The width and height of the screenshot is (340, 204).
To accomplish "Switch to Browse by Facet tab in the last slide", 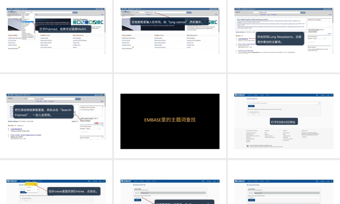I will (x=259, y=192).
